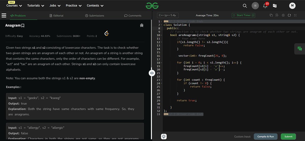Switch to the Editorial tab

coord(56,15)
